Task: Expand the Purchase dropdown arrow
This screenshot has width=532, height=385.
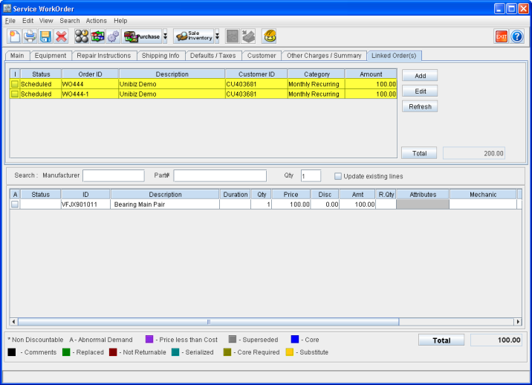Action: click(165, 36)
